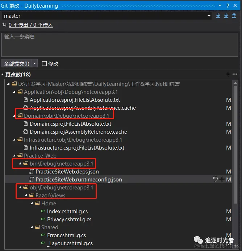
Task: Click the JSON file icon of PracticeSiteWeb.deps.json
Action: [32, 171]
